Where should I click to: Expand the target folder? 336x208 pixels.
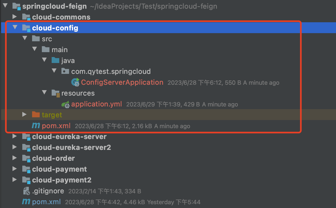click(24, 115)
